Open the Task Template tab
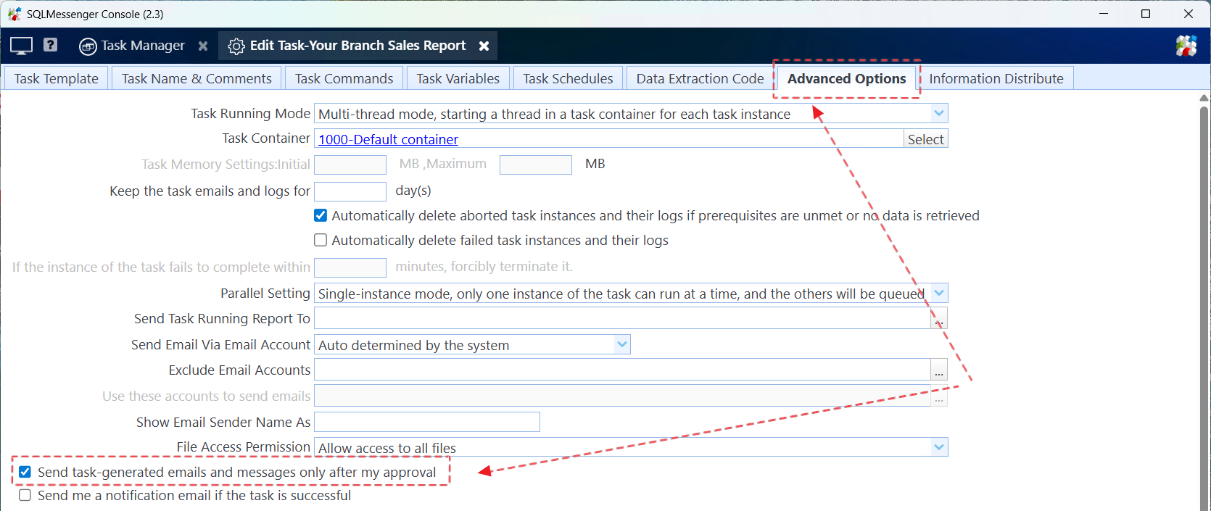The height and width of the screenshot is (511, 1211). click(57, 78)
